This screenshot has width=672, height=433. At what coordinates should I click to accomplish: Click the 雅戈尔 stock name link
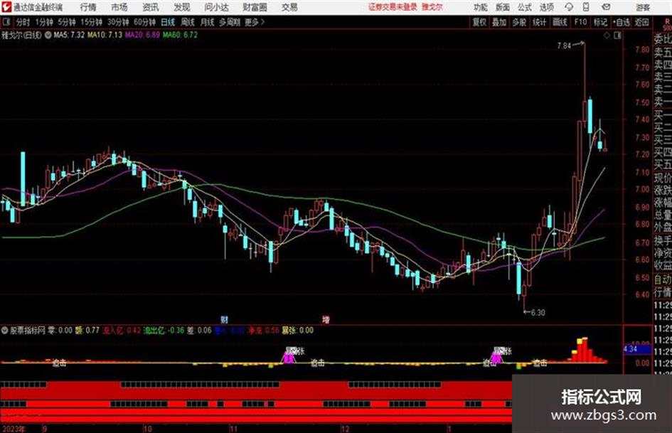tap(432, 7)
